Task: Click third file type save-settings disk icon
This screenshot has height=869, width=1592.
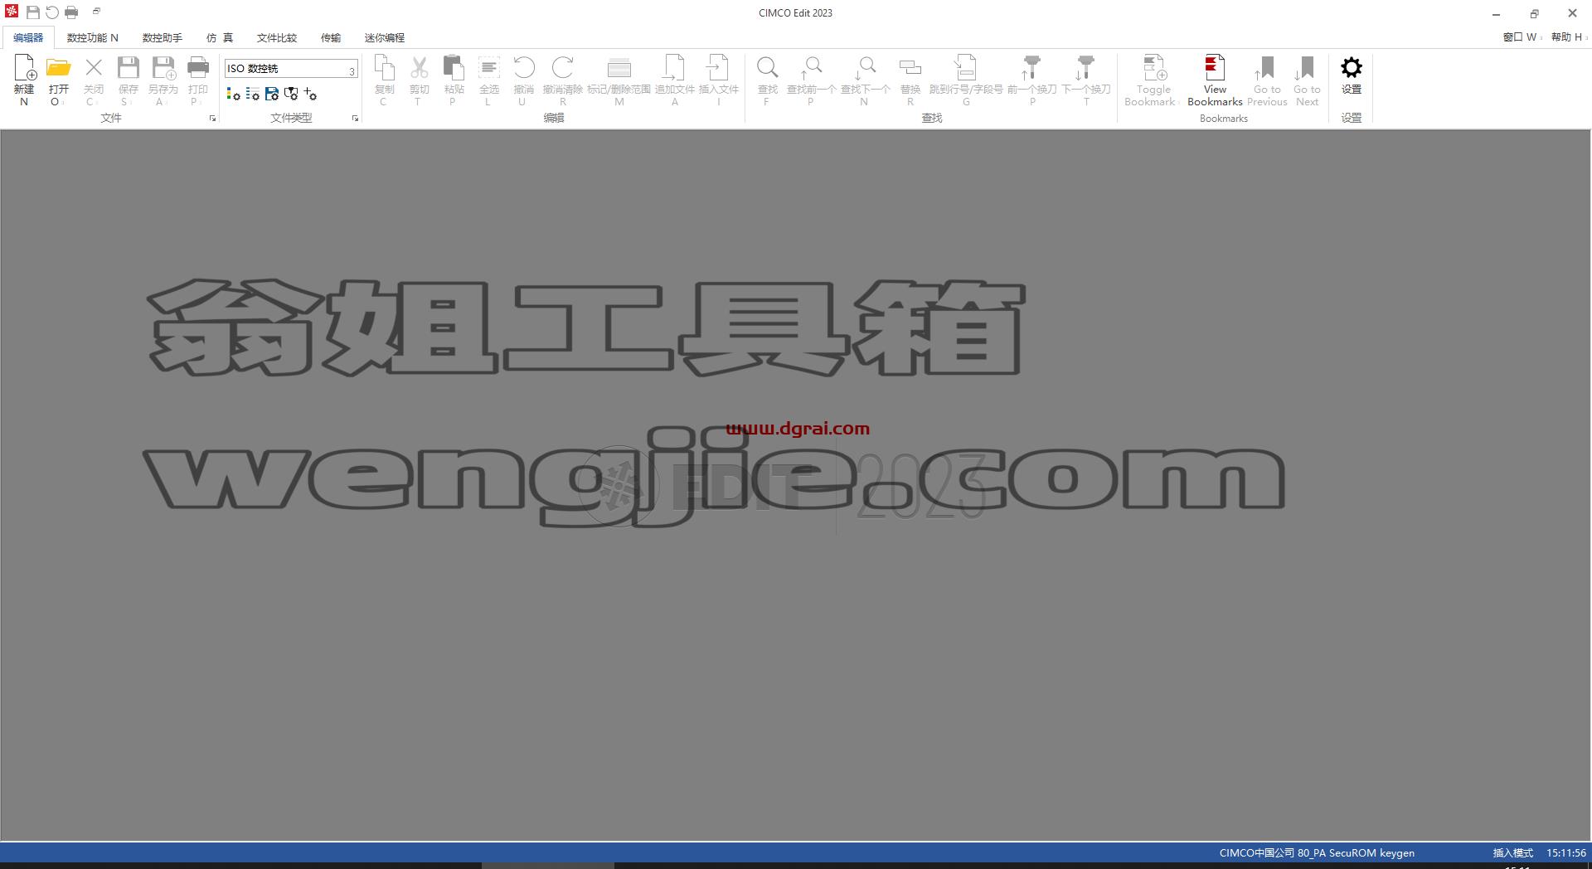Action: tap(272, 95)
